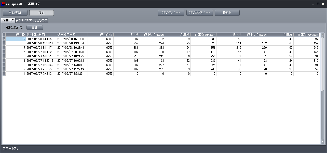Click start time 2017/06/27 14:23:12
Image resolution: width=327 pixels, height=153 pixels.
[x=41, y=61]
